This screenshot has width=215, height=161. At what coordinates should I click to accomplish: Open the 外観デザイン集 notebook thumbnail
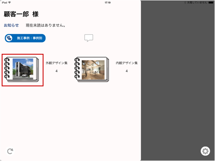click(21, 69)
